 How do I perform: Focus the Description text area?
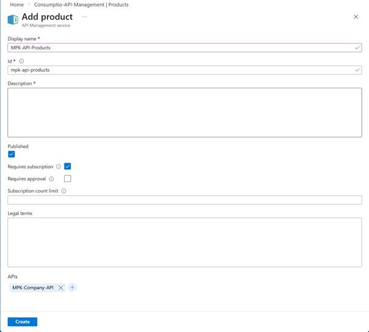pyautogui.click(x=184, y=112)
